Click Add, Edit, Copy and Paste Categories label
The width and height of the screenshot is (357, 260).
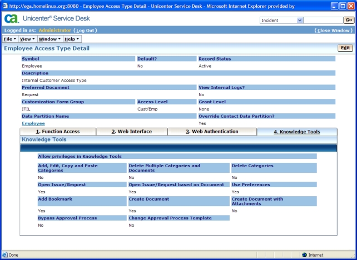pos(68,168)
